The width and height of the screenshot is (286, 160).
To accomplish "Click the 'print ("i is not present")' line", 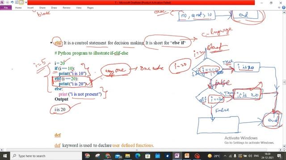I will [x=80, y=94].
